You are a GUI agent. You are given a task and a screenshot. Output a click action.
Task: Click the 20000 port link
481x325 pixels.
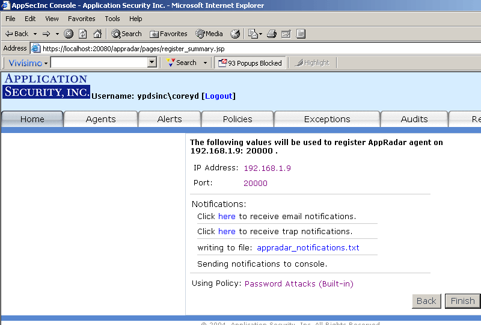(x=255, y=183)
